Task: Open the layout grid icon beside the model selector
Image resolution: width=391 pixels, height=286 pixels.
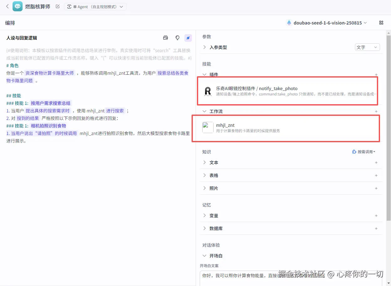Action: pyautogui.click(x=381, y=23)
